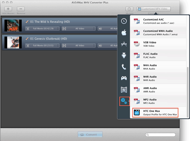Screen dimensions: 190x141
Task: Click the AMR Audio file icon
Action: point(137,90)
